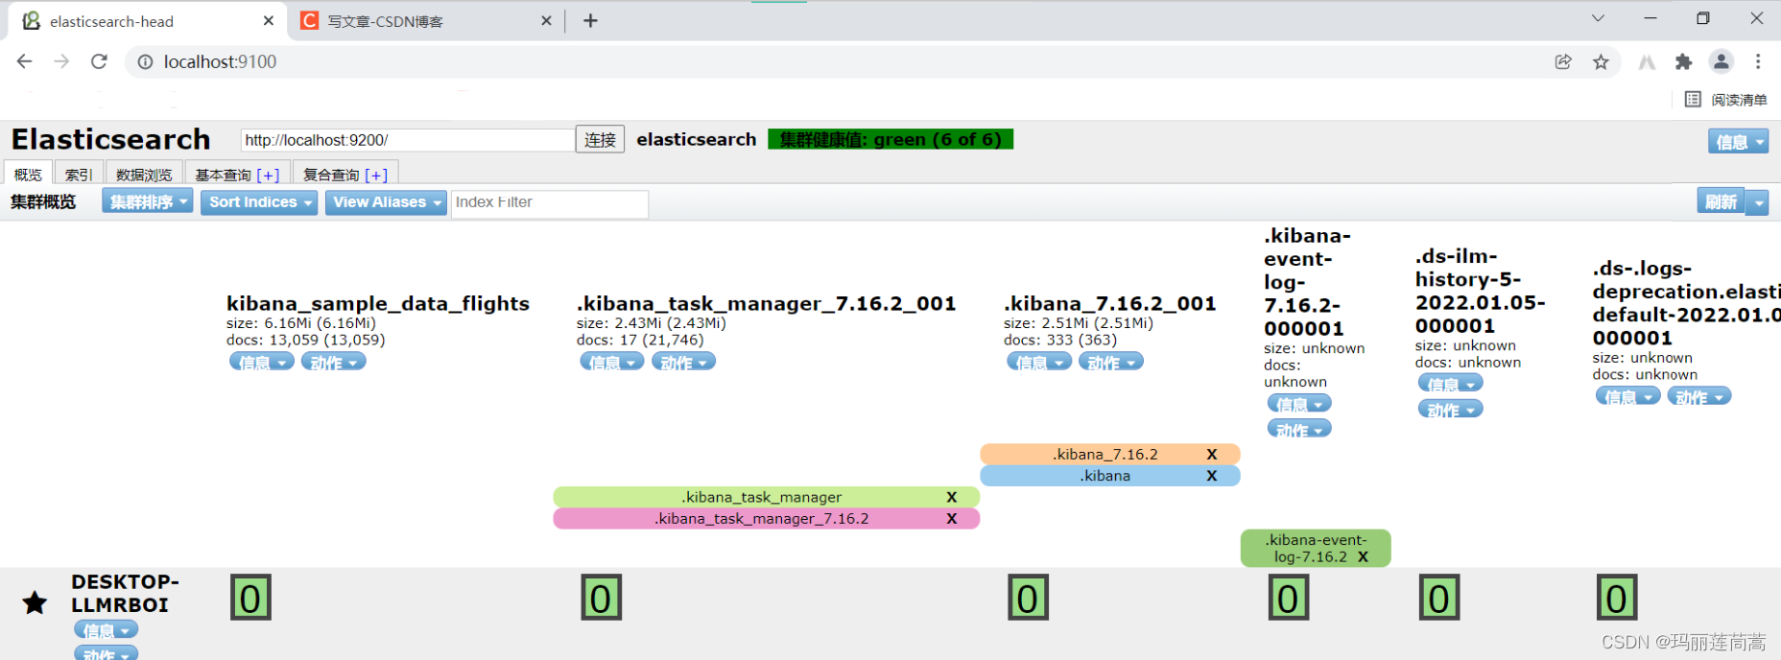Bookmark this page with star
Screen dimensions: 1781x660
click(1601, 61)
